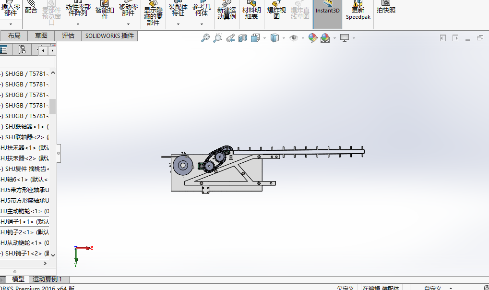The image size is (489, 290).
Task: Click 参考几何体 reference geometry
Action: pyautogui.click(x=202, y=10)
